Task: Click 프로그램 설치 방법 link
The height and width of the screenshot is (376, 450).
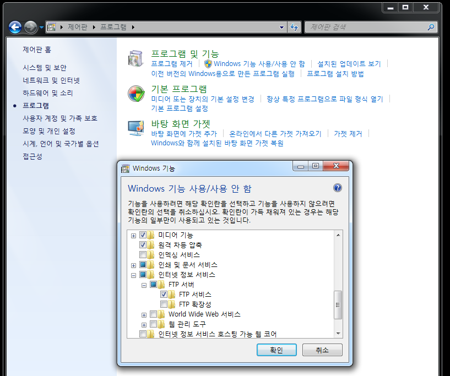Action: (x=335, y=74)
